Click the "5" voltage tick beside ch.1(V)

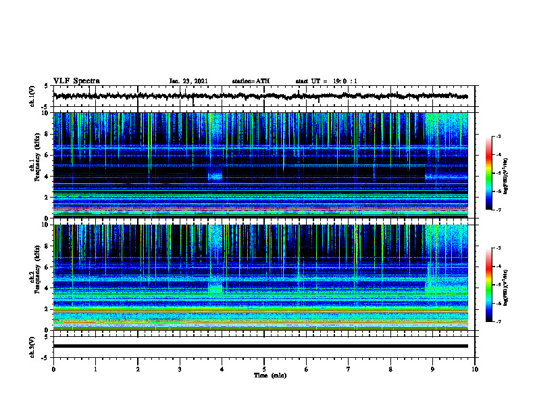47,87
